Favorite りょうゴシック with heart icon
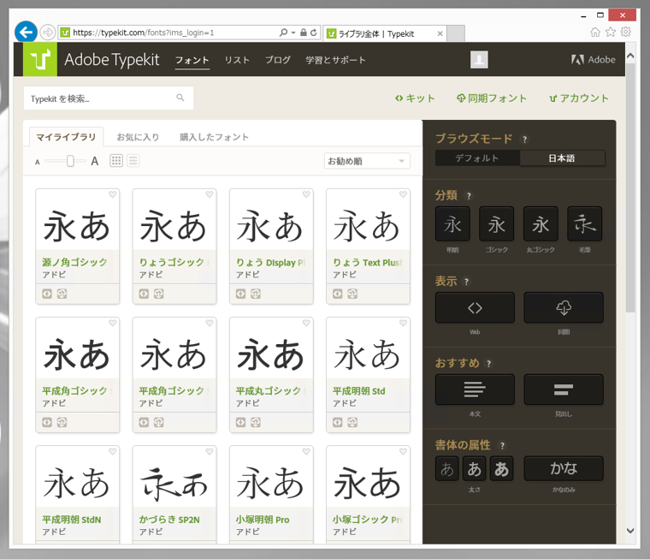The width and height of the screenshot is (650, 559). pos(210,194)
